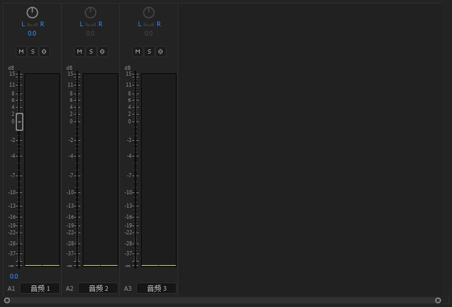Click the L pan label on track A1
The height and width of the screenshot is (307, 452).
(x=23, y=24)
